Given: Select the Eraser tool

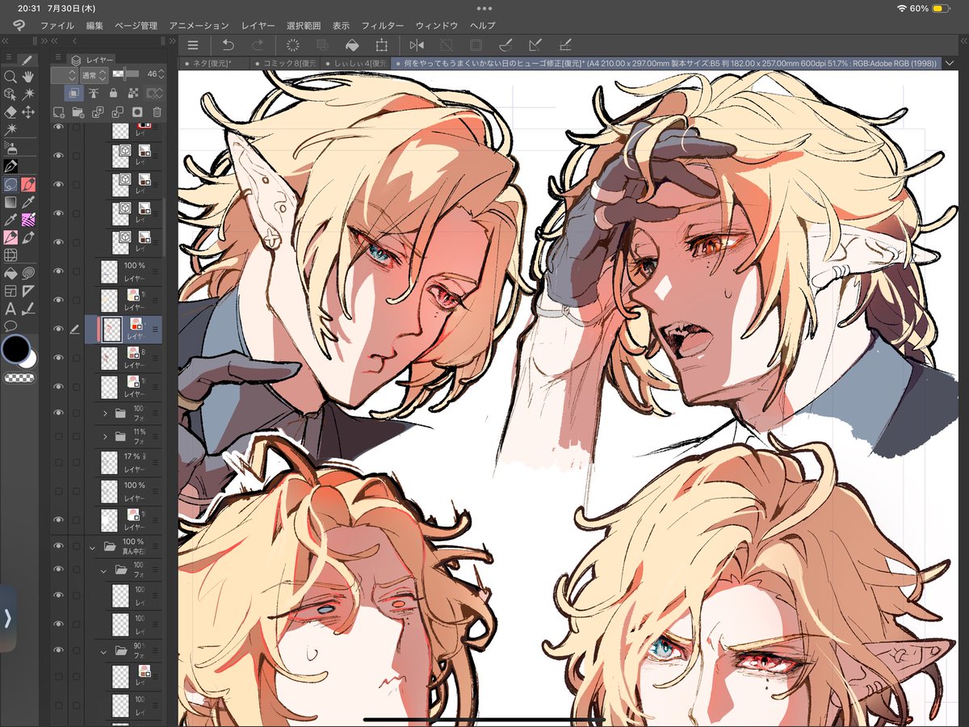Looking at the screenshot, I should point(10,111).
